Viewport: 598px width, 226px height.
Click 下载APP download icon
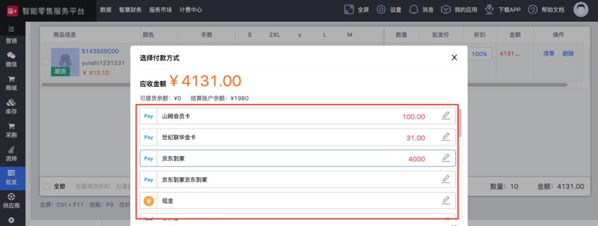point(489,10)
